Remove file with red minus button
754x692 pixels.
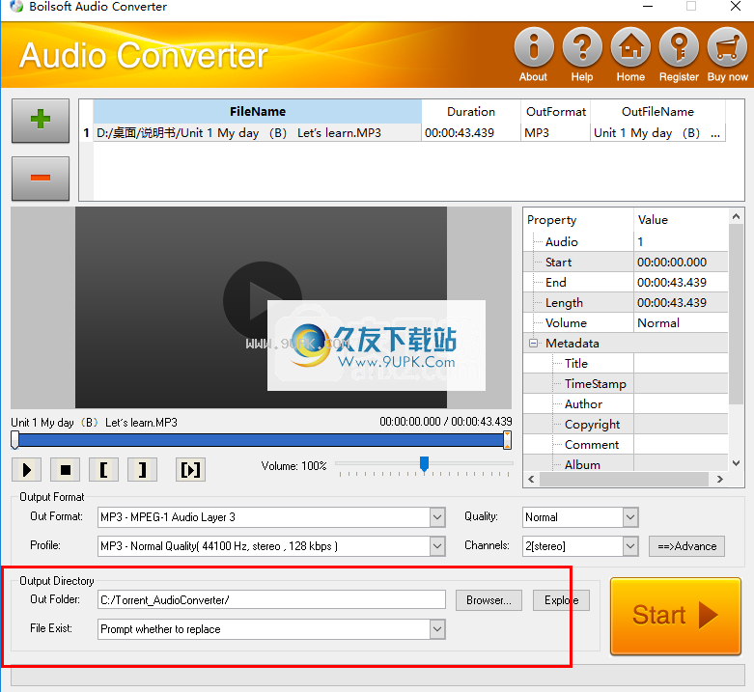41,179
